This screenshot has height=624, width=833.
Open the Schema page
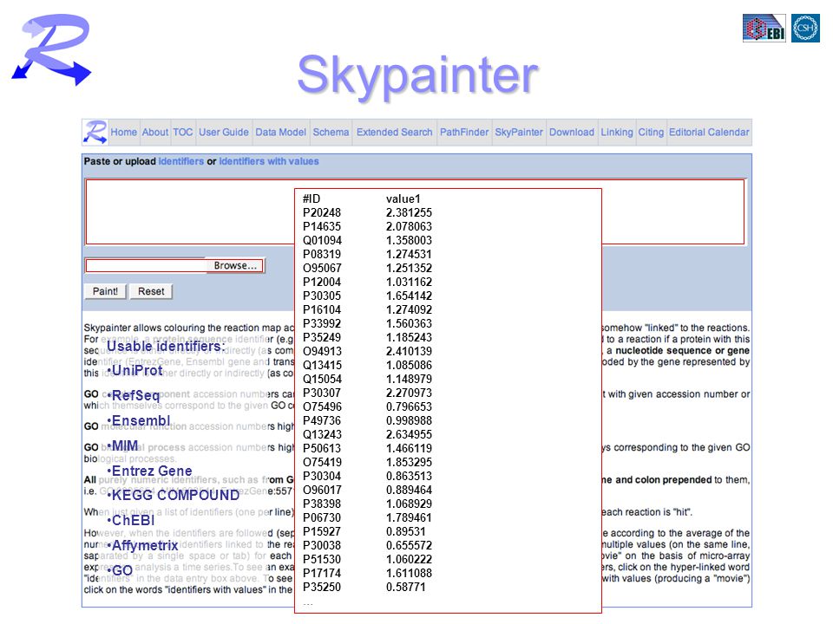click(x=331, y=132)
